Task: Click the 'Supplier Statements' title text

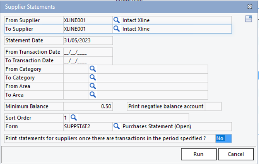Action: [x=30, y=7]
